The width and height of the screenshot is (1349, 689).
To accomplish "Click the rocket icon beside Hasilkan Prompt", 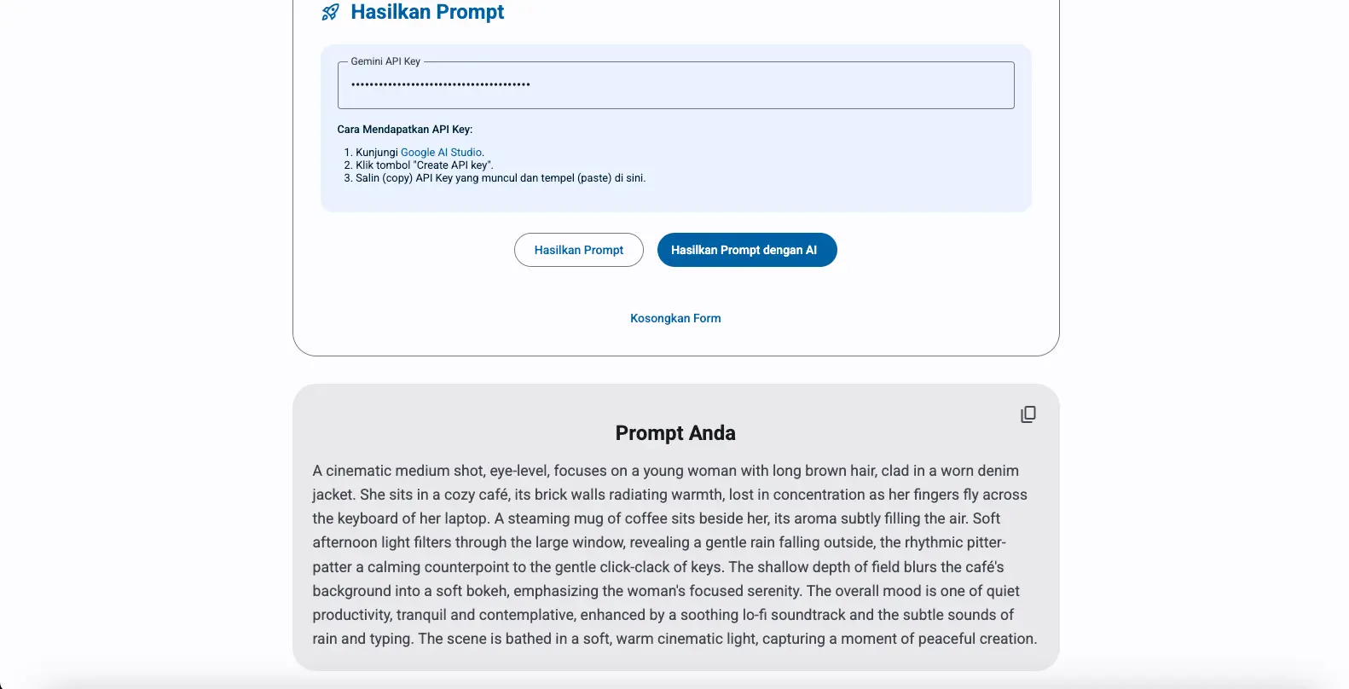I will click(330, 12).
